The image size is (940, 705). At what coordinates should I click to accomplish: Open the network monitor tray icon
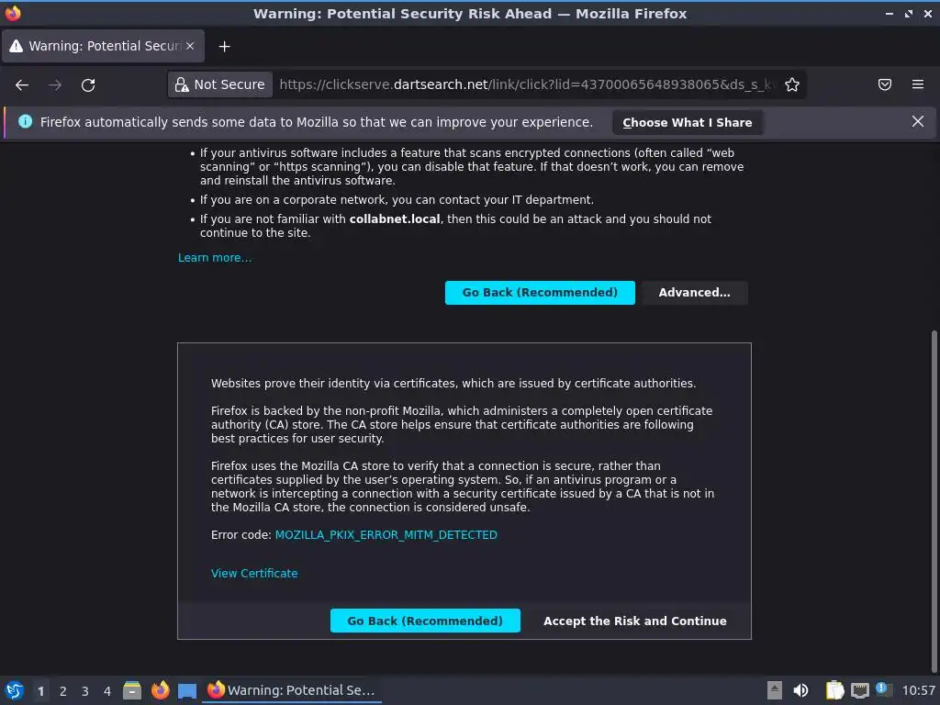859,690
